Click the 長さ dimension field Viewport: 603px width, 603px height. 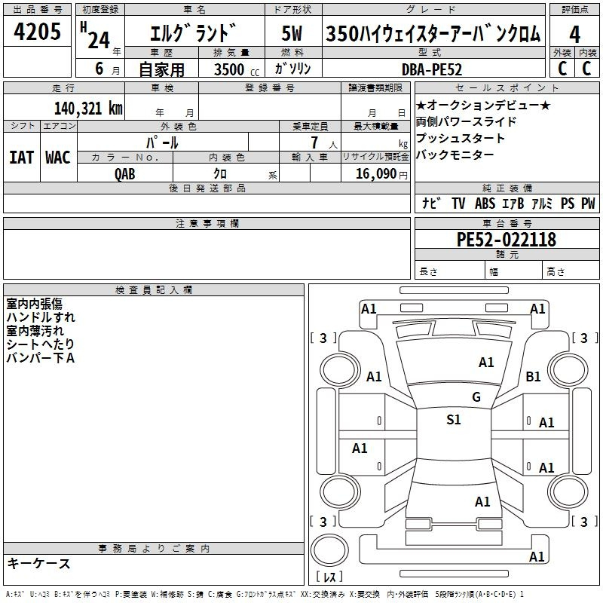pyautogui.click(x=450, y=270)
